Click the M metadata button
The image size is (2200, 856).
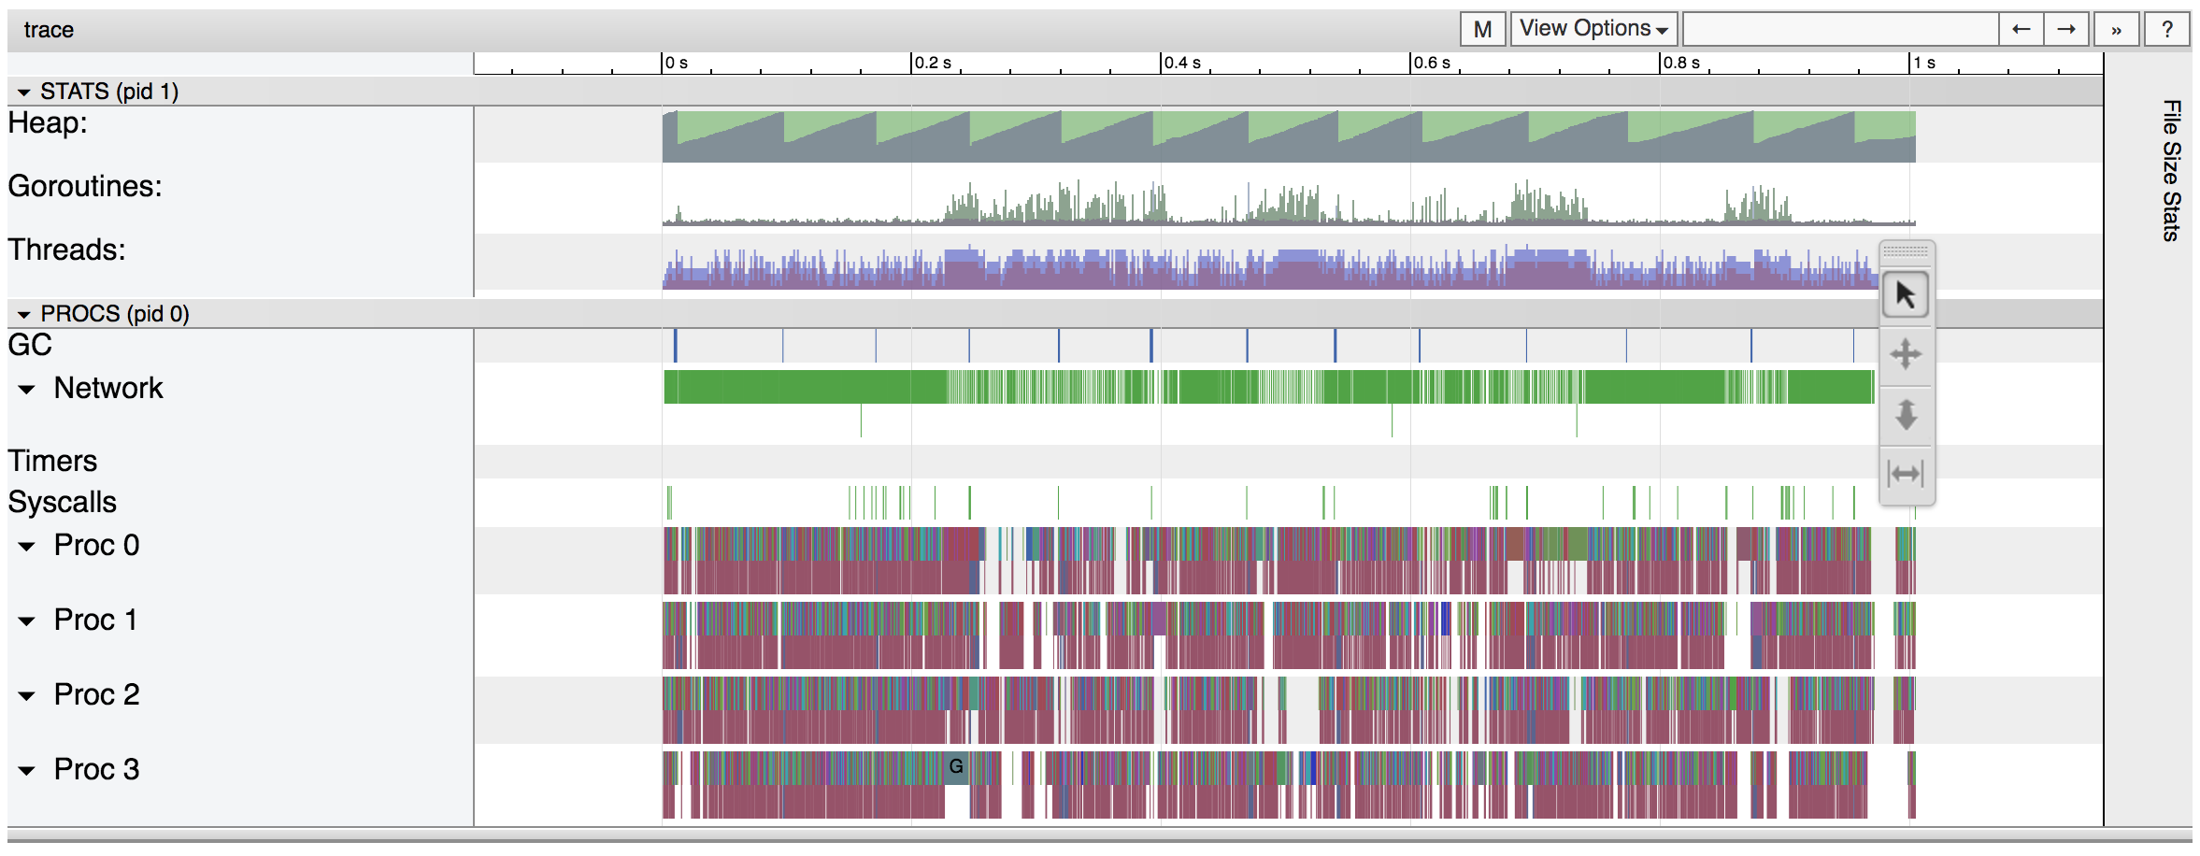tap(1482, 29)
